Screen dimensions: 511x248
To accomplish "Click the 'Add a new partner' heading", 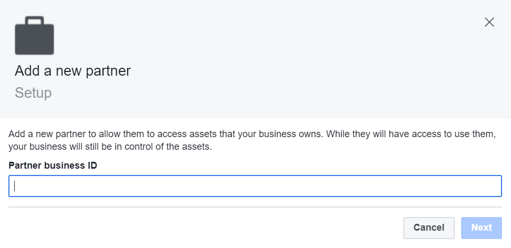I will (73, 71).
